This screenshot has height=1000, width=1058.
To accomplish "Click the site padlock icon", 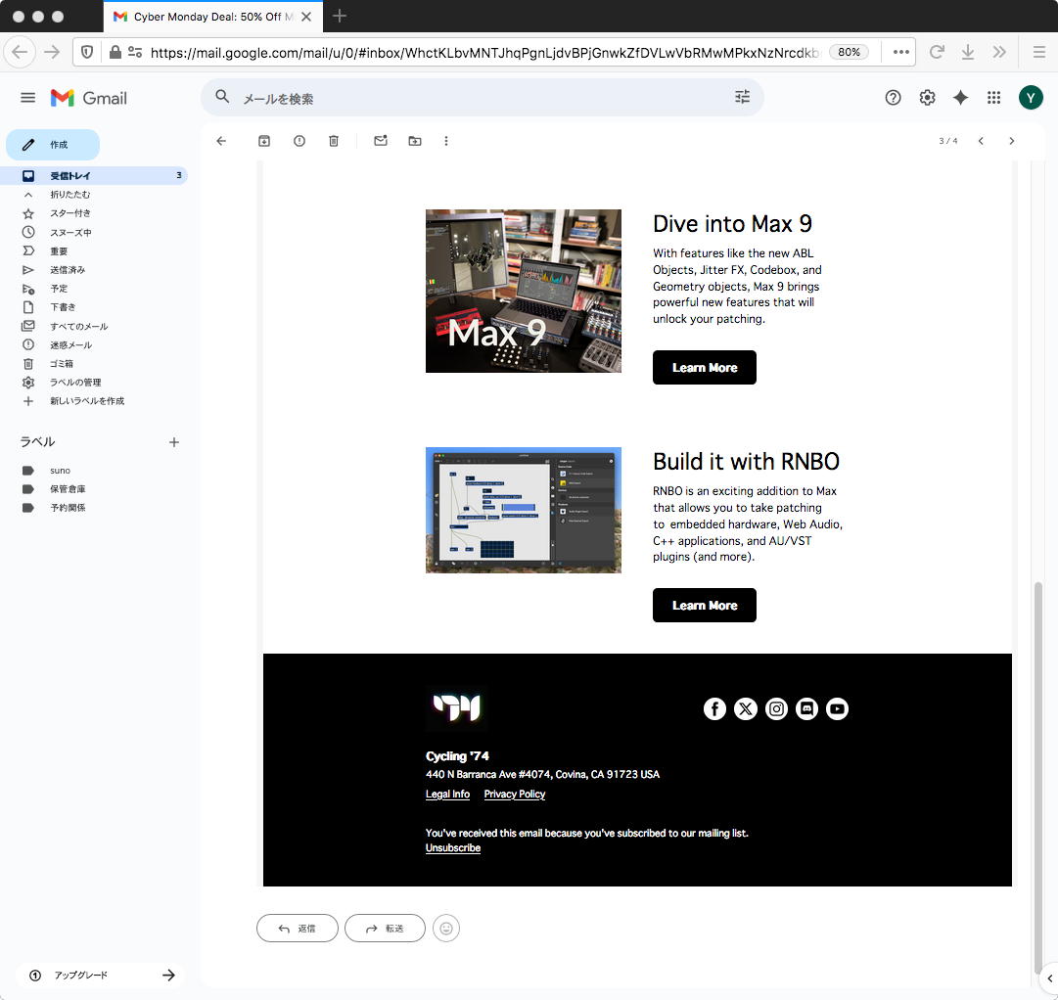I will click(x=115, y=52).
